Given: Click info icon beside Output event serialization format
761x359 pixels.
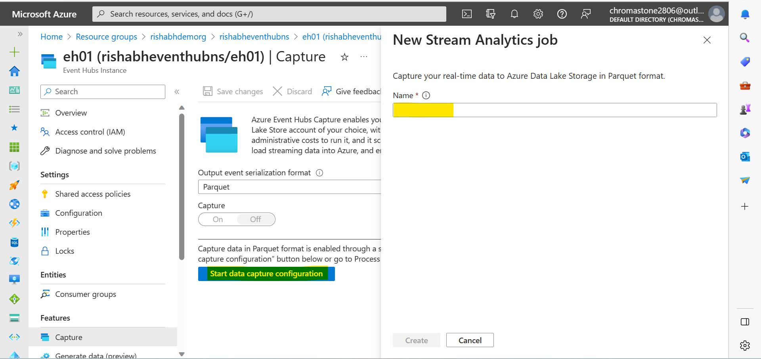Looking at the screenshot, I should [319, 173].
